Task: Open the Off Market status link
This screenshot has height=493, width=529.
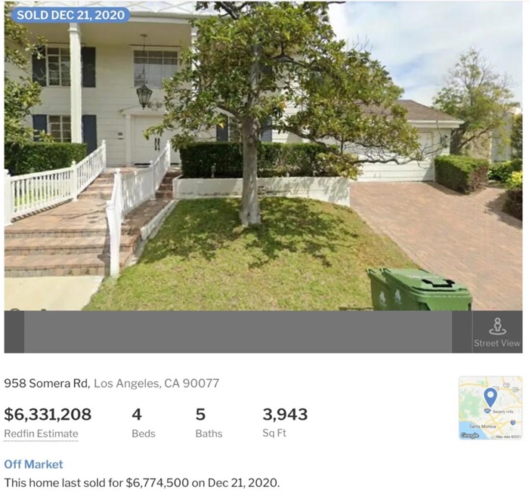Action: [33, 464]
